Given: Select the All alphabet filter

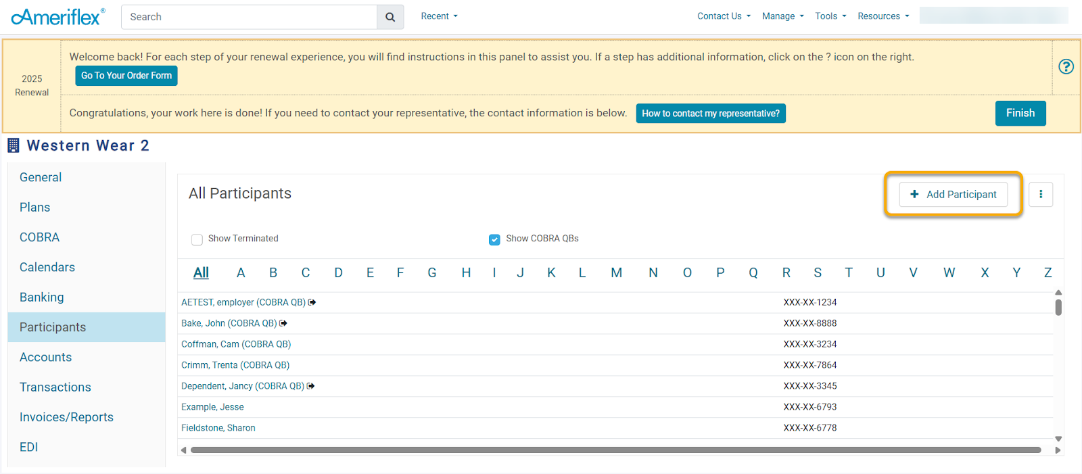Looking at the screenshot, I should tap(201, 272).
